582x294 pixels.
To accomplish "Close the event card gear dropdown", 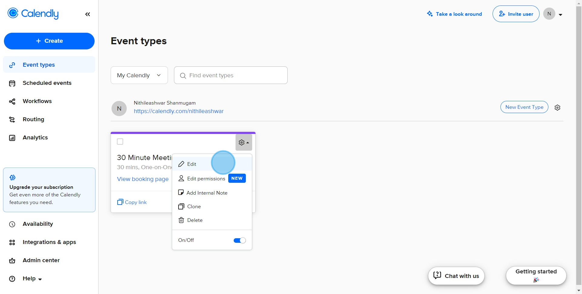I will 244,142.
